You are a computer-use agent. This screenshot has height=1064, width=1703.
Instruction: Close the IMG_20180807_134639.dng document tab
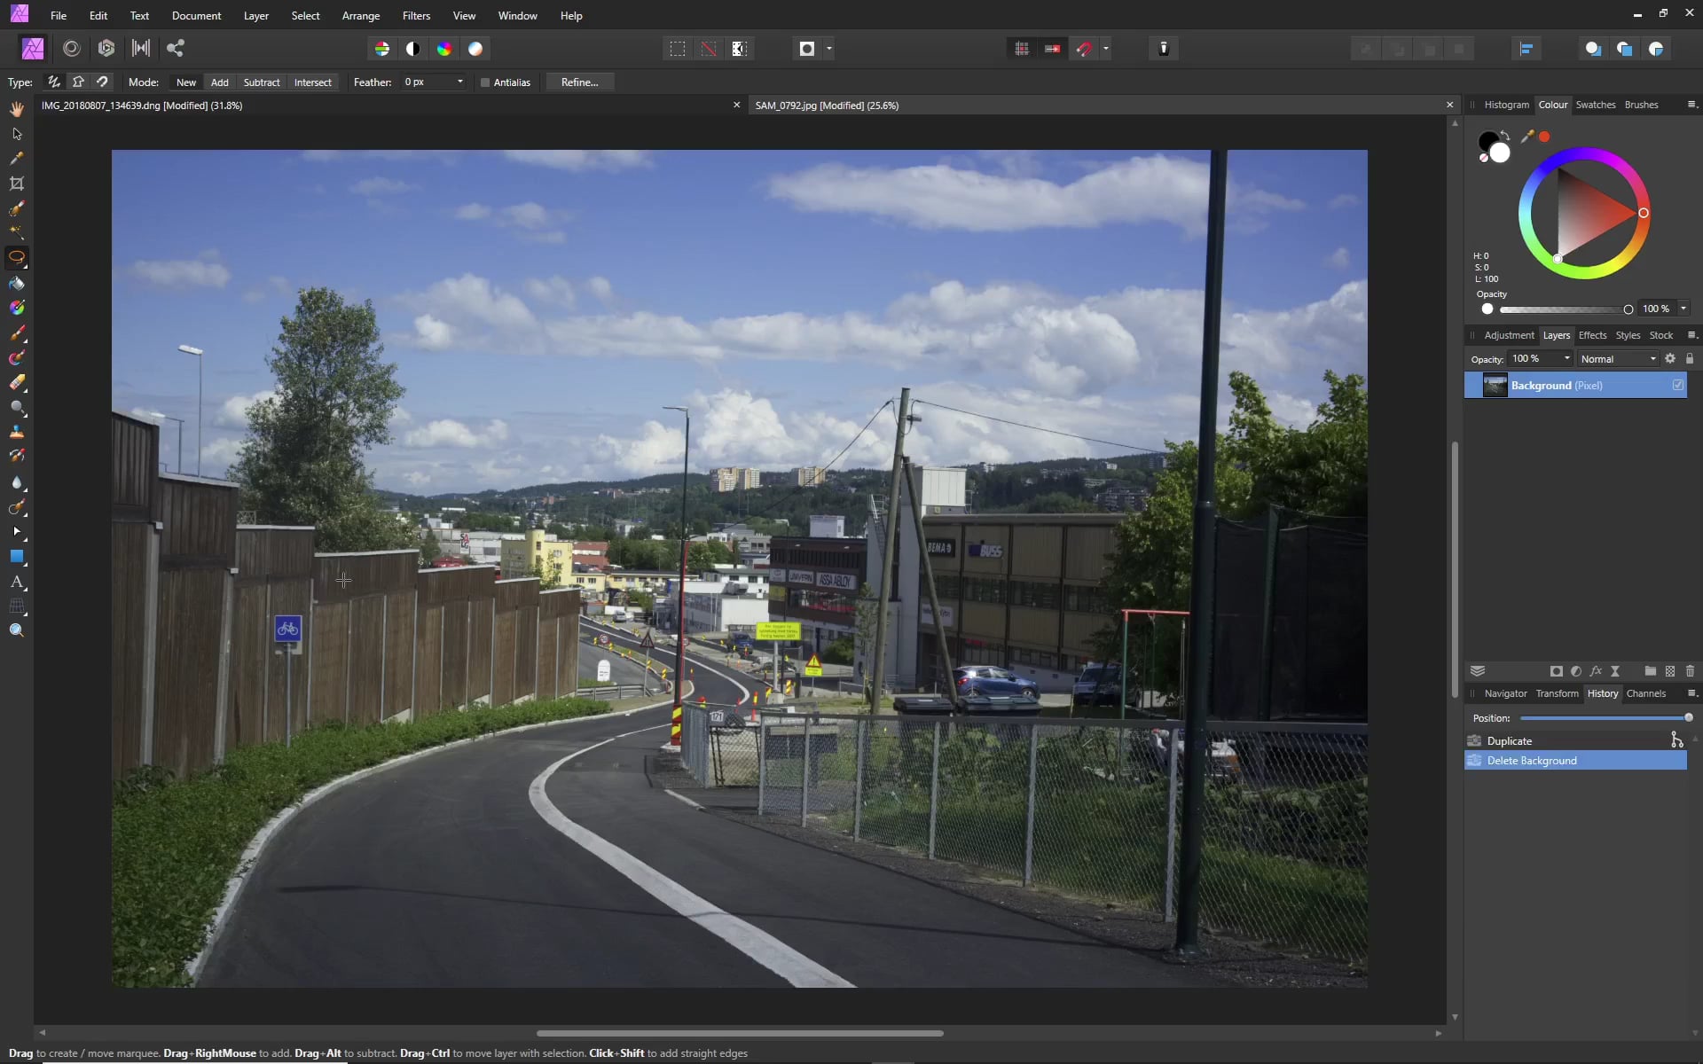[x=736, y=105]
